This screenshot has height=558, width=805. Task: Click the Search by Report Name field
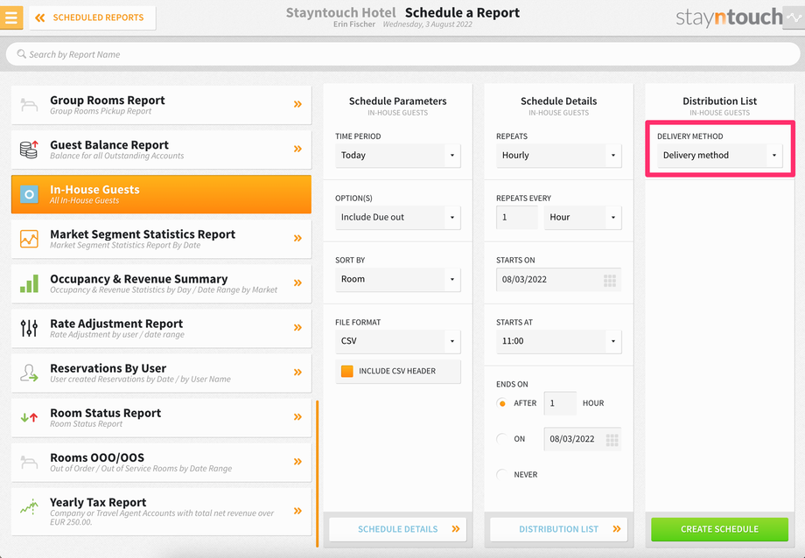click(403, 54)
